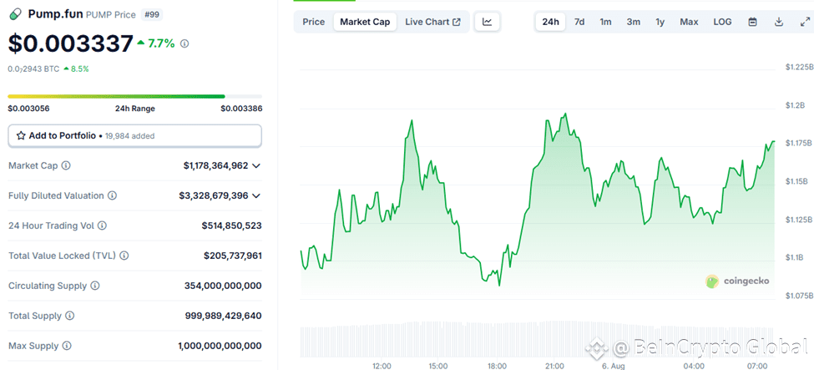Viewport: 814px width, 370px height.
Task: Show Max Supply info icon
Action: point(67,346)
